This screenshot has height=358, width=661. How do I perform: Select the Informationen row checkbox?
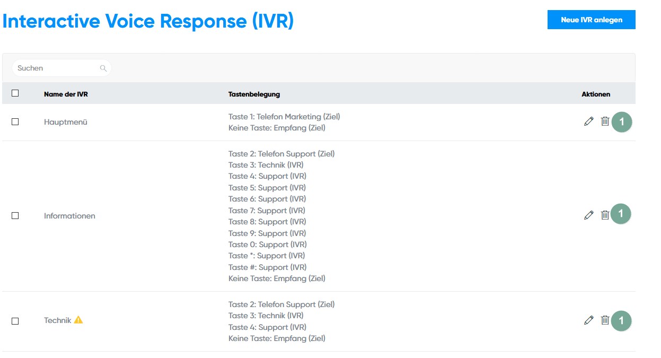coord(15,216)
